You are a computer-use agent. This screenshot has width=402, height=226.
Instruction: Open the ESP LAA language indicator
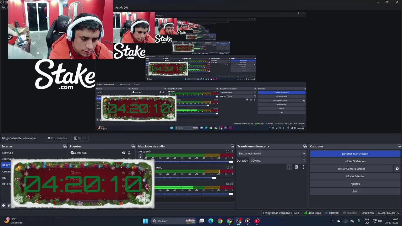coord(367,221)
